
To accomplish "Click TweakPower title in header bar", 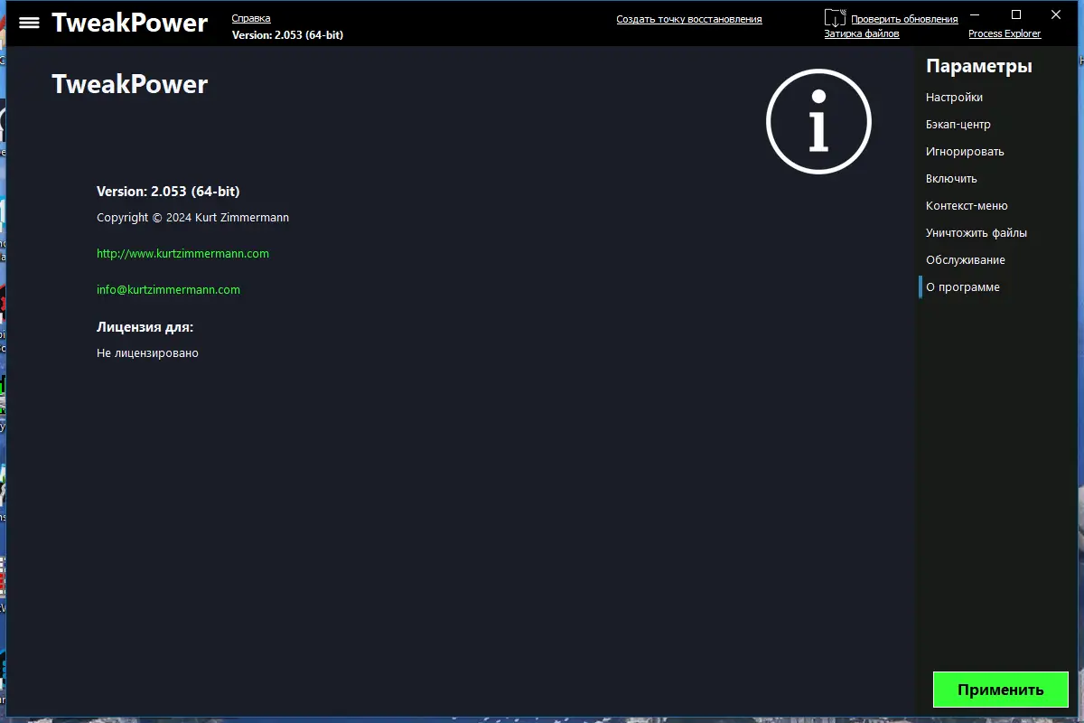I will (x=129, y=23).
